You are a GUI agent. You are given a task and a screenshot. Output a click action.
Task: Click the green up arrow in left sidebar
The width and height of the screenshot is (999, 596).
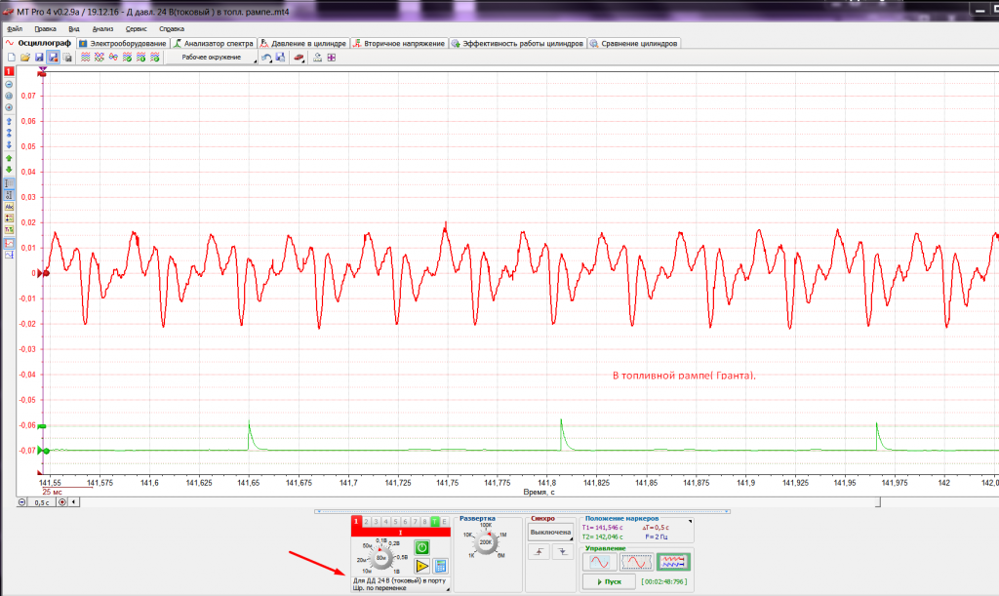pyautogui.click(x=9, y=158)
